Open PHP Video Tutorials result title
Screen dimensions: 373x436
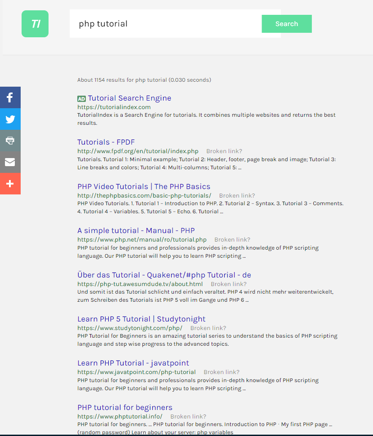144,187
